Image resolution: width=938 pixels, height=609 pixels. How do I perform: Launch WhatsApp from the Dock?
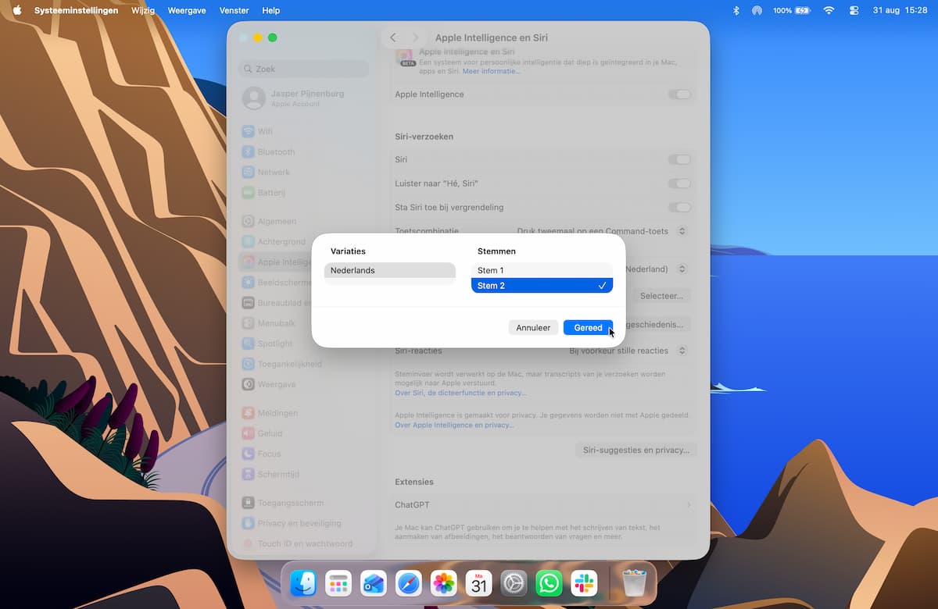(550, 582)
